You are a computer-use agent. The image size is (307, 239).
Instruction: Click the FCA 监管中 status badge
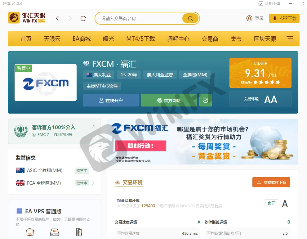pyautogui.click(x=82, y=183)
